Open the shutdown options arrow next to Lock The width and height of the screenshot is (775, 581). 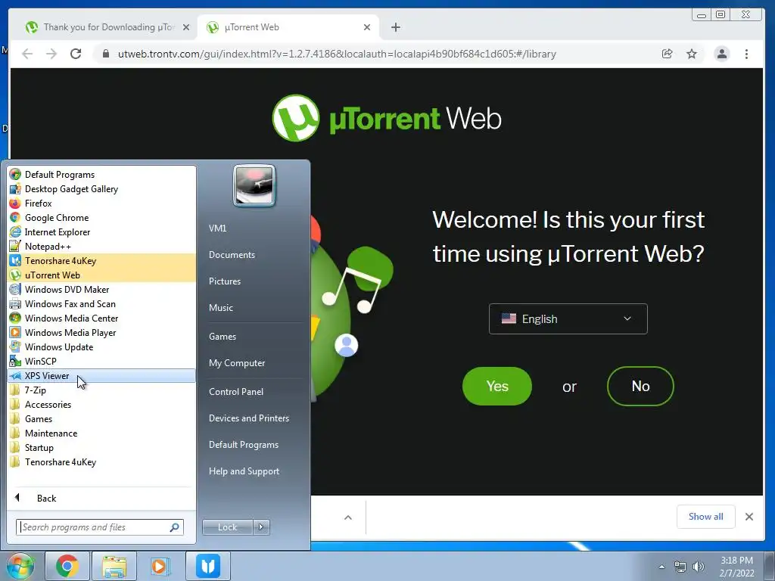(x=261, y=527)
